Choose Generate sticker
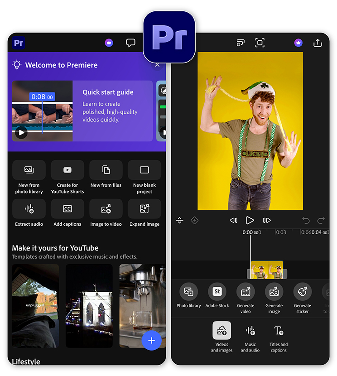337x376 pixels. (x=303, y=298)
